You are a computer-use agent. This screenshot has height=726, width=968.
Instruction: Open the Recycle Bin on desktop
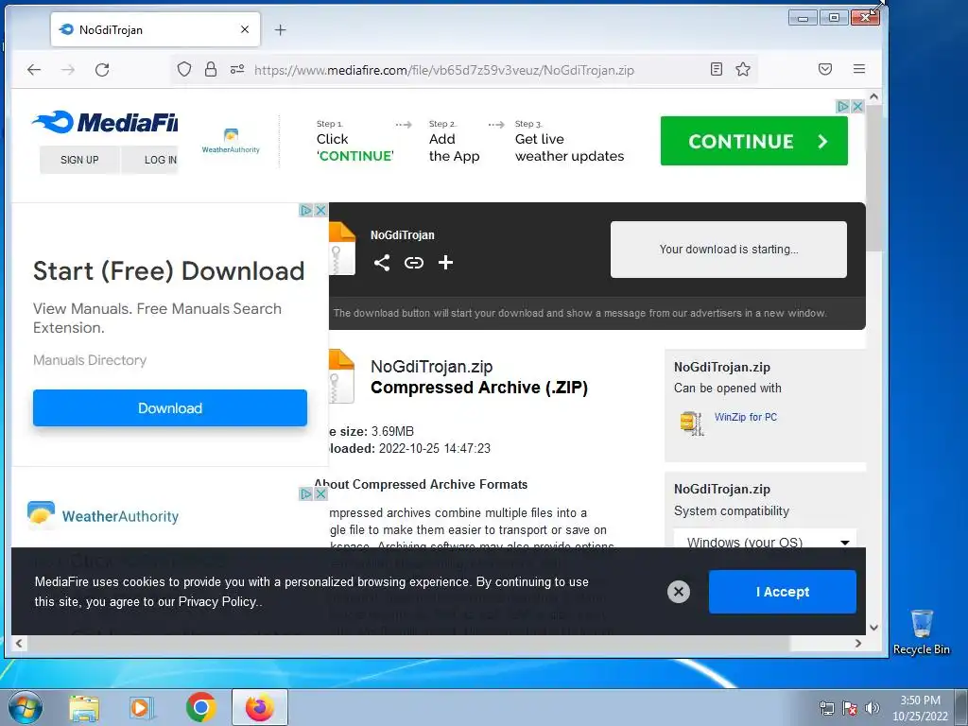922,631
